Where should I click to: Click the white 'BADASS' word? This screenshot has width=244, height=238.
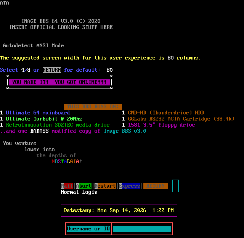[39, 131]
